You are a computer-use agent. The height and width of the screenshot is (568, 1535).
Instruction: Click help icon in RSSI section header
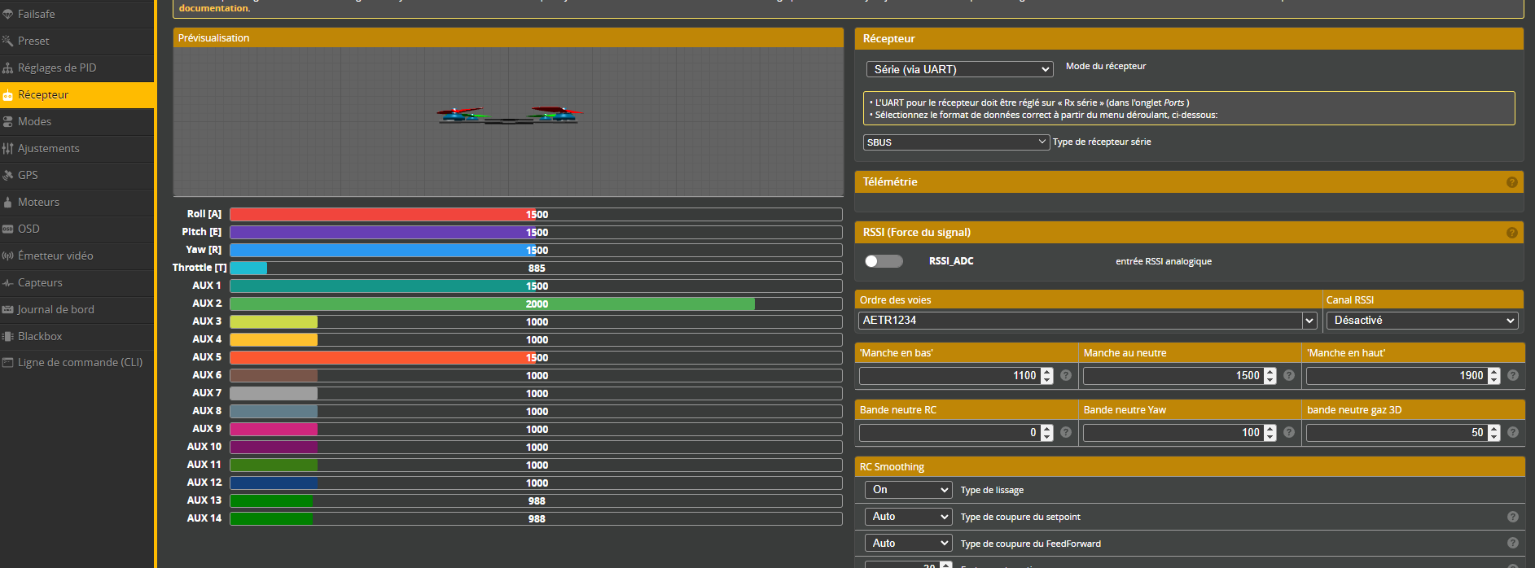point(1511,233)
